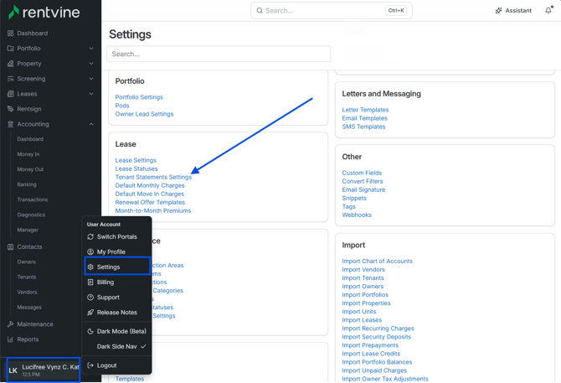Viewport: 561px width, 383px height.
Task: Open Money In under Accounting
Action: pyautogui.click(x=28, y=154)
